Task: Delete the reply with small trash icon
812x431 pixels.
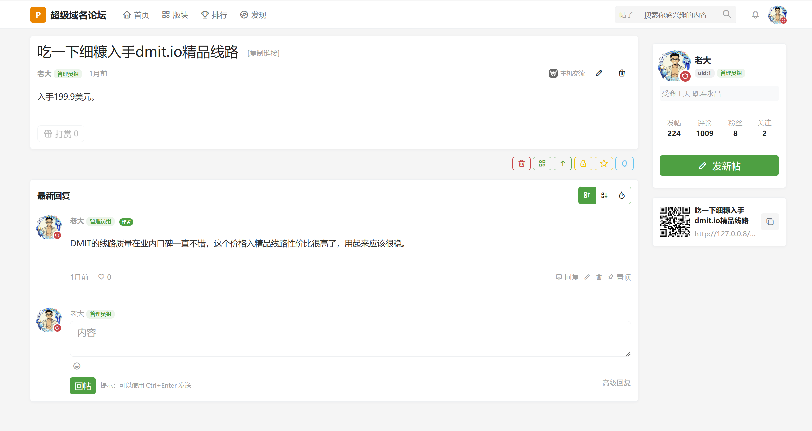Action: pyautogui.click(x=599, y=277)
